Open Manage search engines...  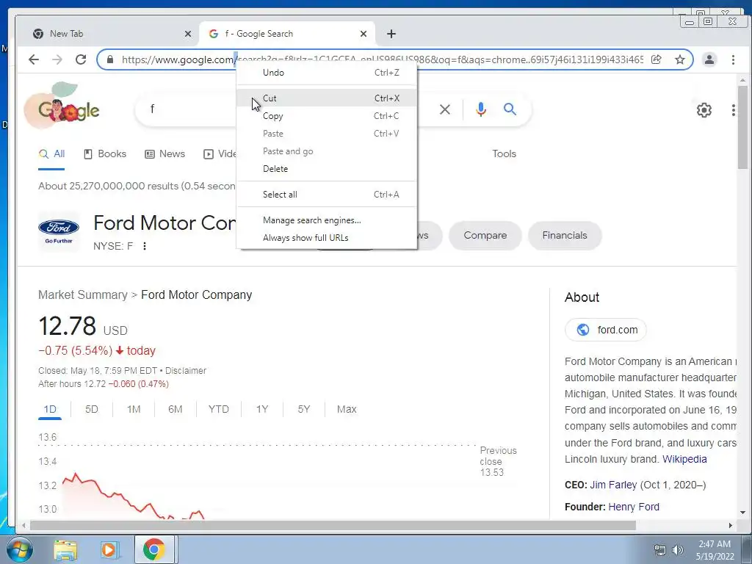pos(327,220)
